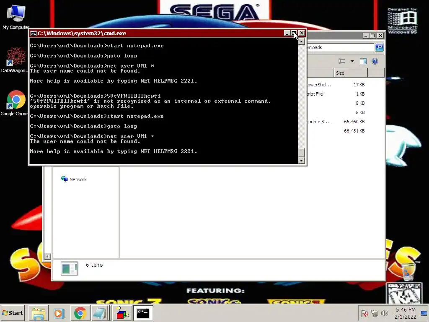Screen dimensions: 429x322
Task: Click navigation pane left scroll arrow
Action: [47, 256]
